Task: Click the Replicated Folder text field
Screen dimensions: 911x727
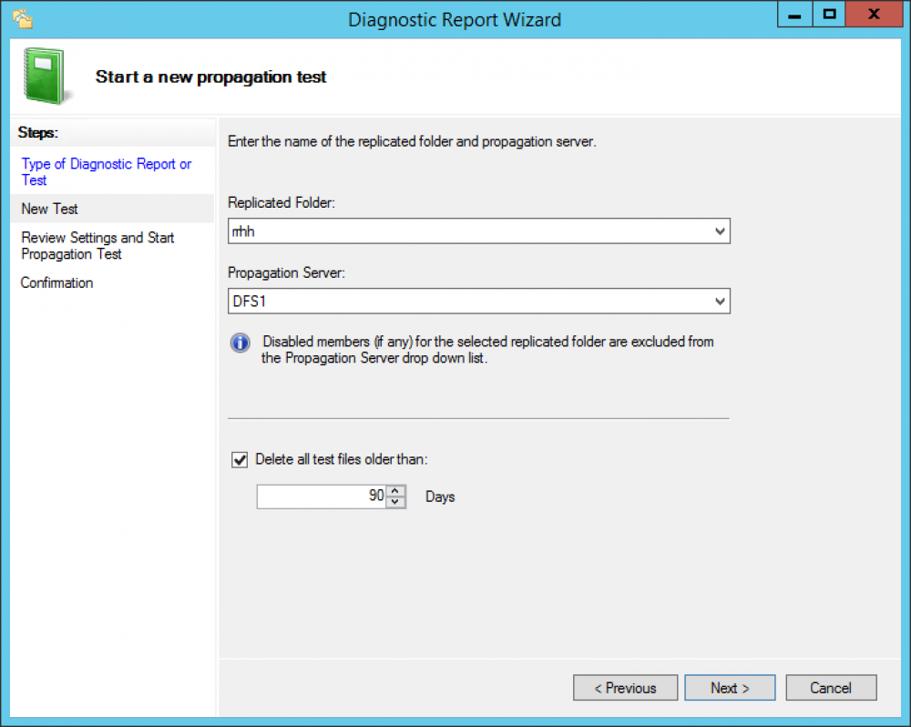Action: point(468,232)
